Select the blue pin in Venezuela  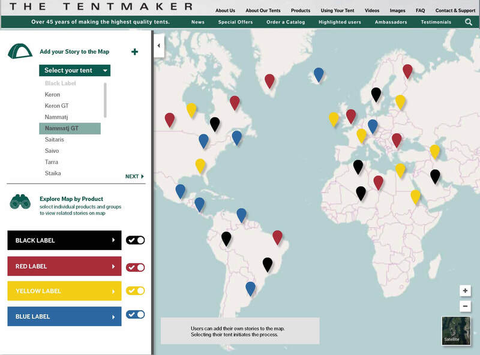[x=241, y=215]
